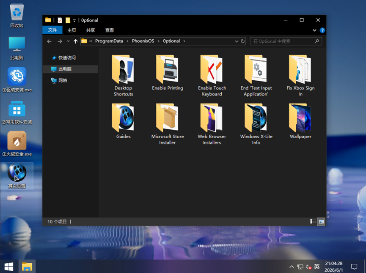Image resolution: width=366 pixels, height=273 pixels.
Task: Expand the chevron after PhoenixOS
Action: click(x=159, y=41)
